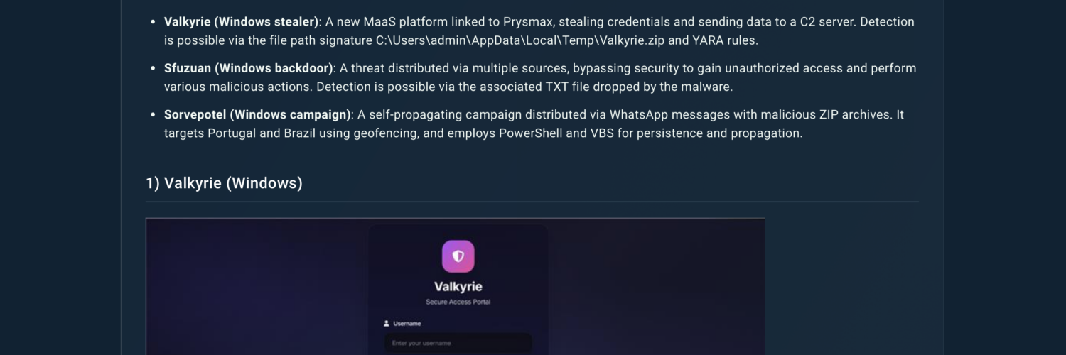The width and height of the screenshot is (1066, 355).
Task: Click the bold 'Sfuzuan (Windows backdoor)' text
Action: click(x=248, y=68)
